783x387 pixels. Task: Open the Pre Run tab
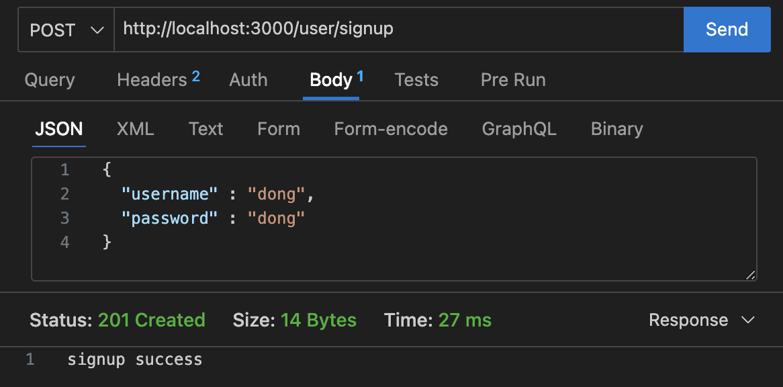(x=513, y=80)
